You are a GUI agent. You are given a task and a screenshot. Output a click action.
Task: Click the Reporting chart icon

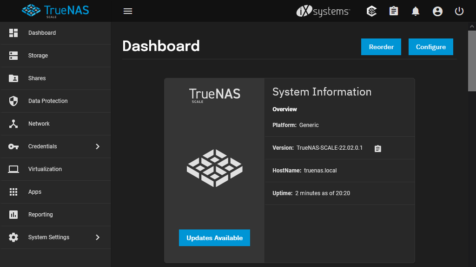[x=13, y=215]
